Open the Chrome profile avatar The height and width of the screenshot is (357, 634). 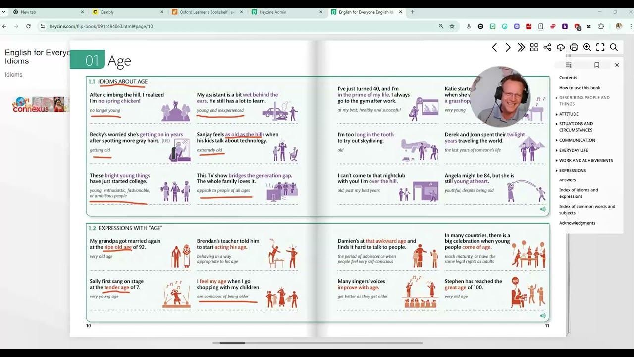click(x=619, y=26)
